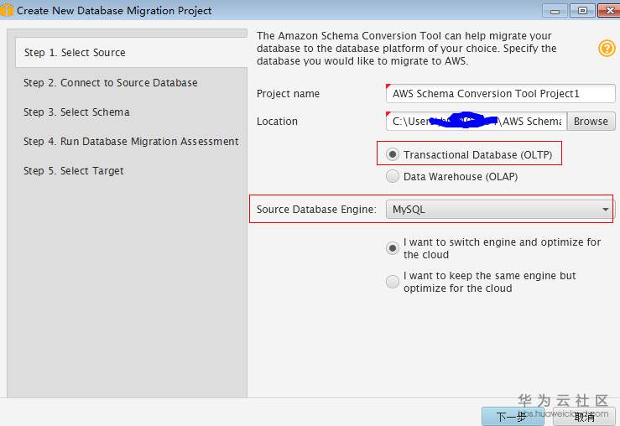Image resolution: width=620 pixels, height=426 pixels.
Task: Select Transactional Database (OLTP) radio button
Action: (393, 154)
